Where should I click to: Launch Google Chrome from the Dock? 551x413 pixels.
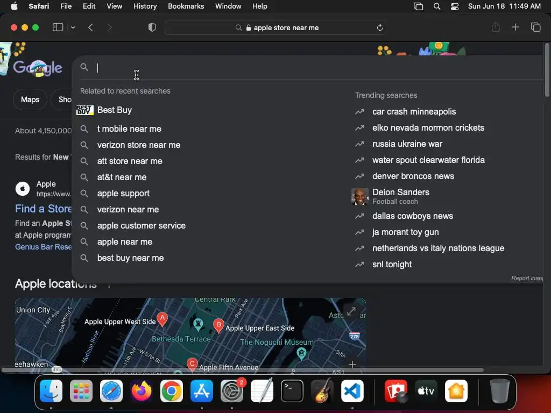[172, 391]
